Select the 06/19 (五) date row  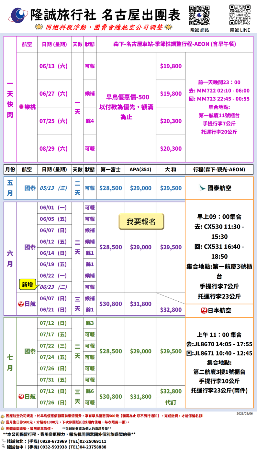(x=54, y=264)
